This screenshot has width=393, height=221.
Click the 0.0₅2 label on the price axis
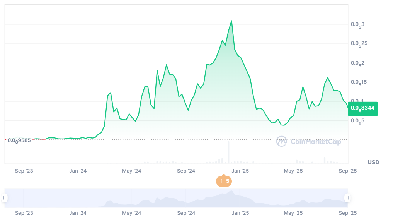pyautogui.click(x=357, y=63)
